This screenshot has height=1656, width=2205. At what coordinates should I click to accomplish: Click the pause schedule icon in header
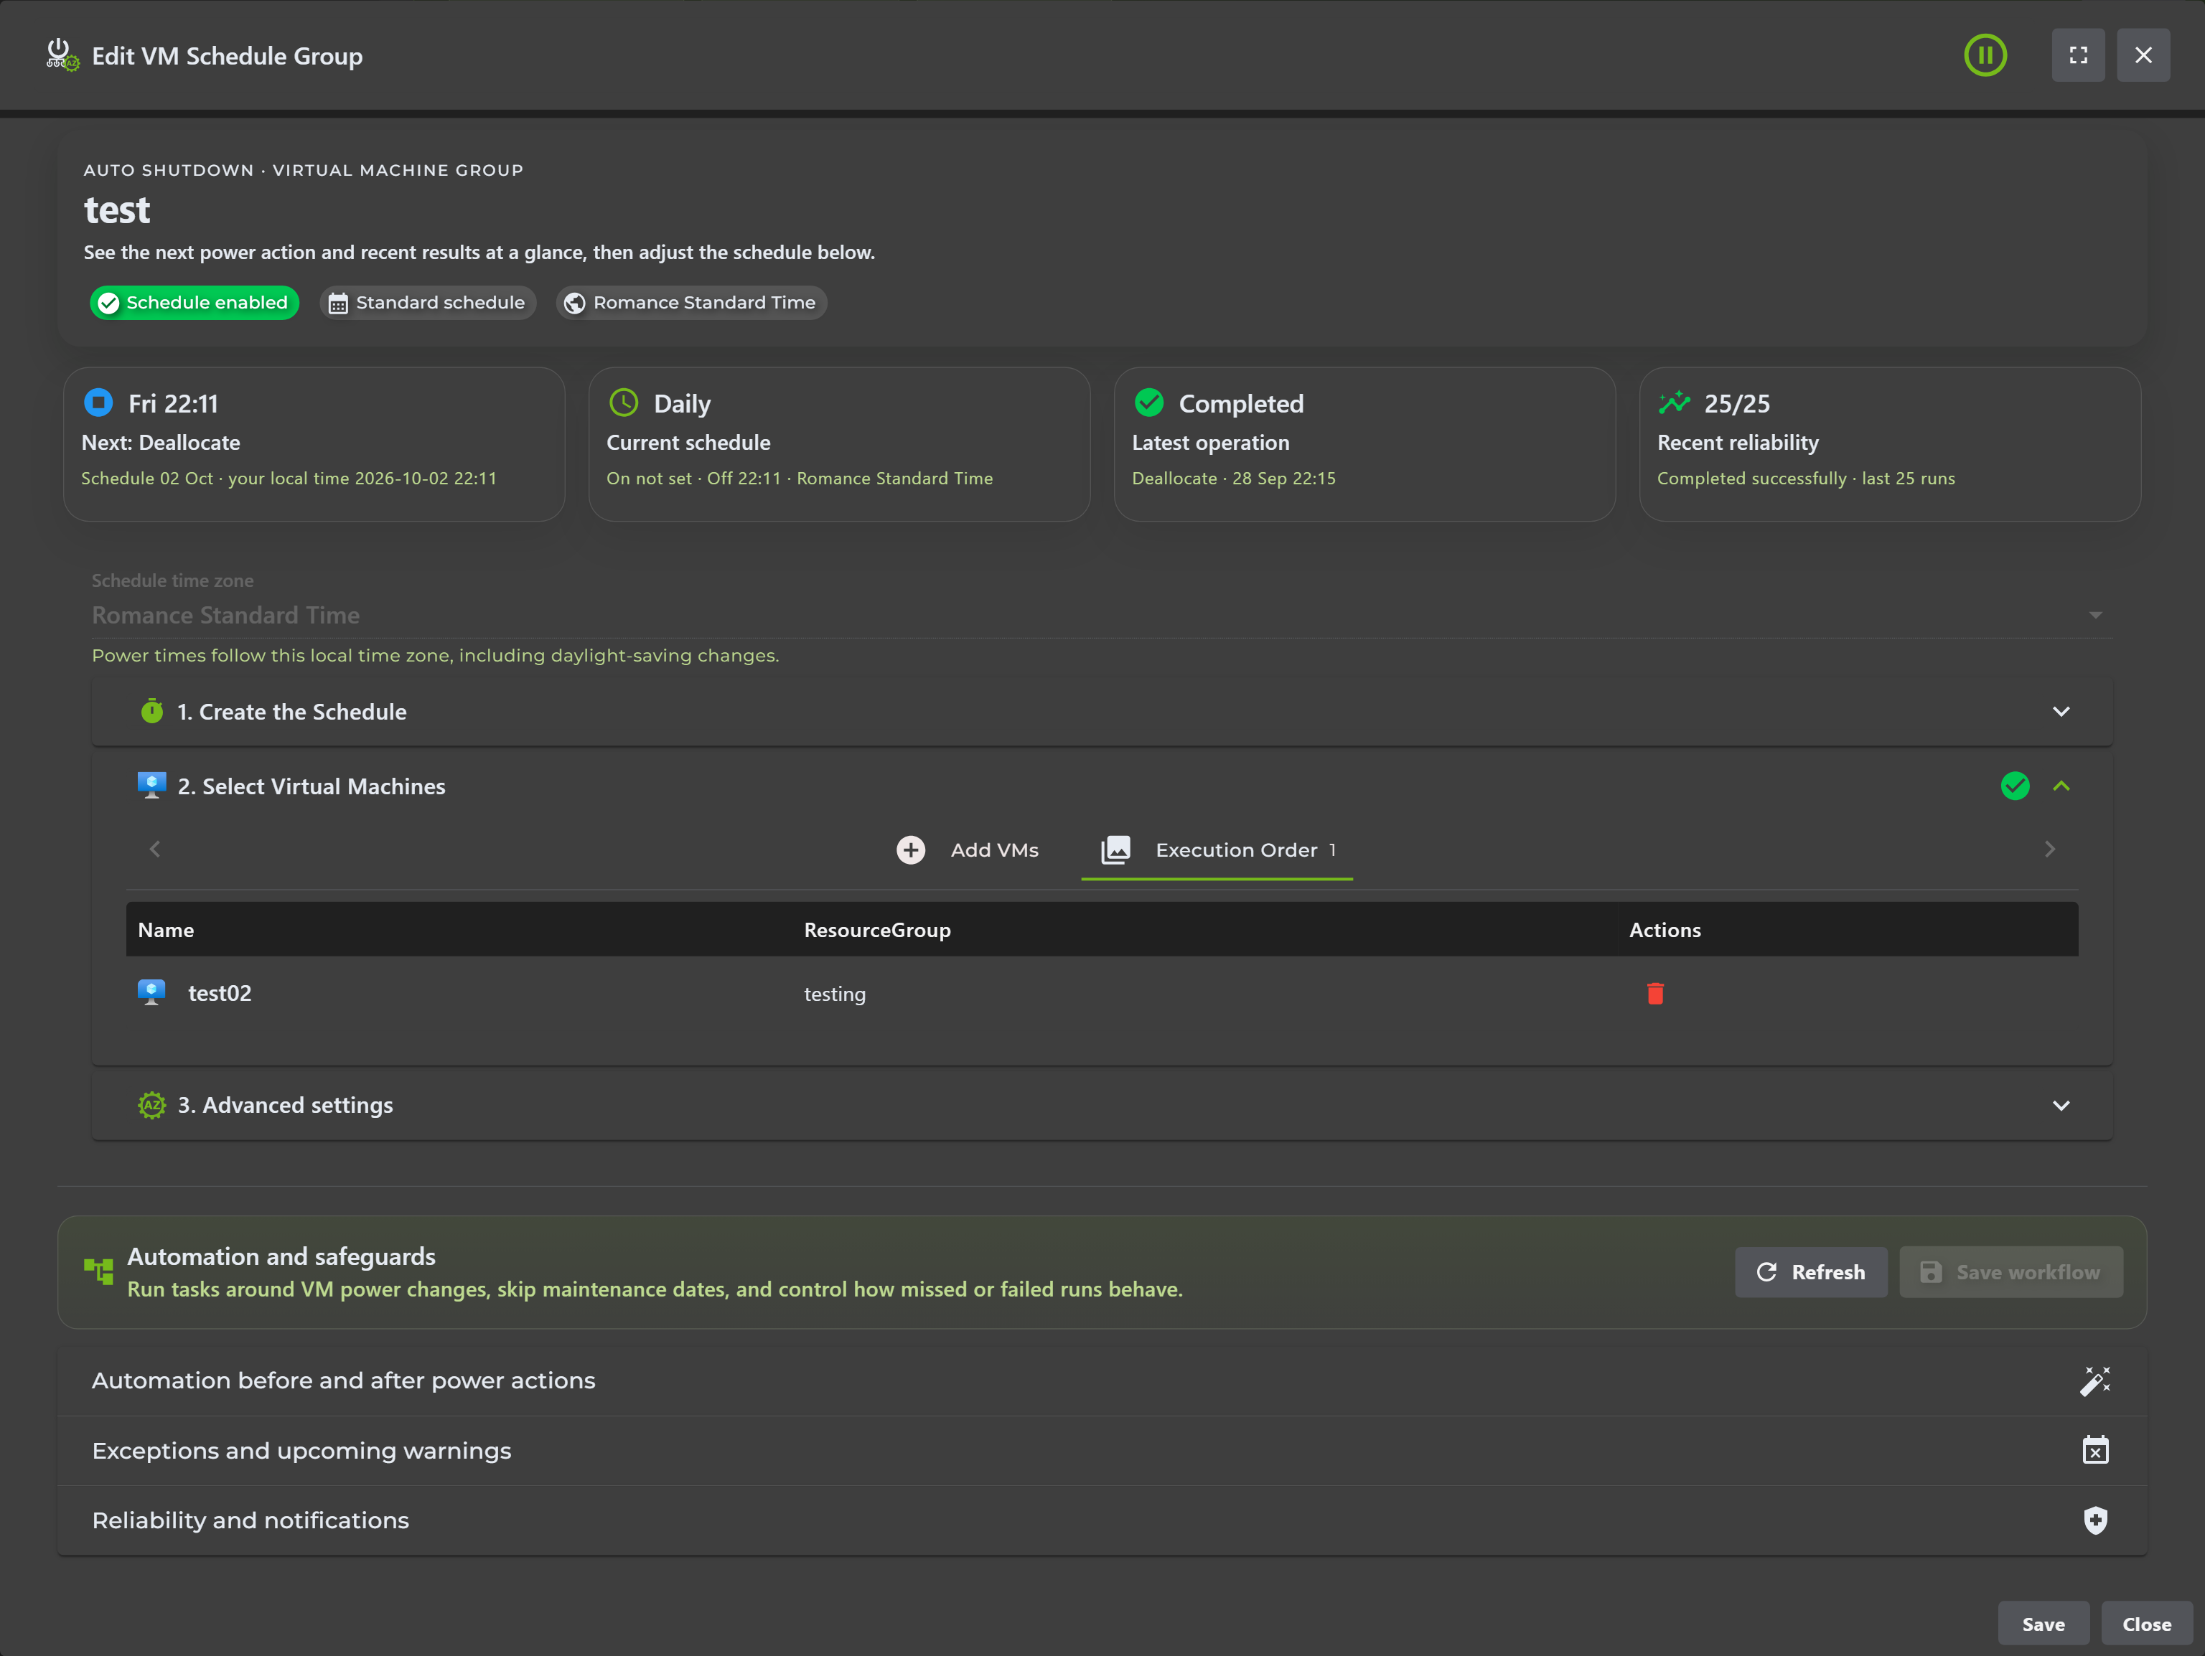pyautogui.click(x=1985, y=55)
